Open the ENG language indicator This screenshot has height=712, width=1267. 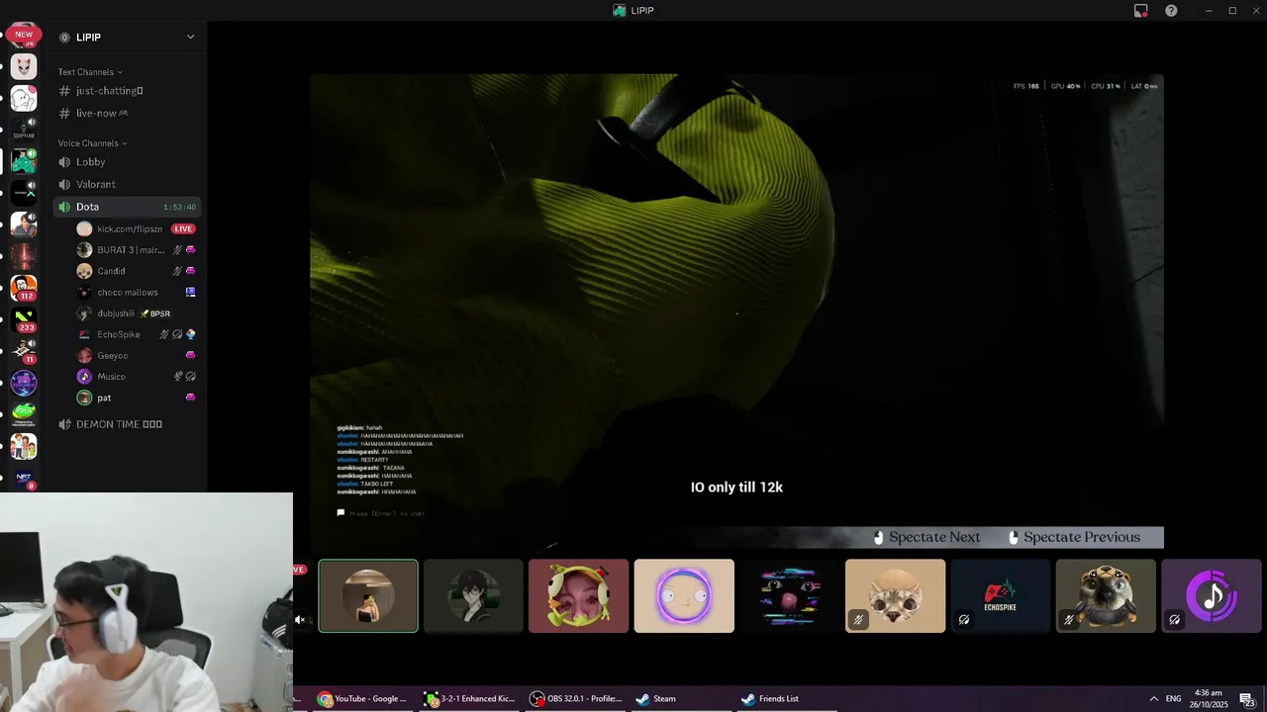click(1173, 699)
